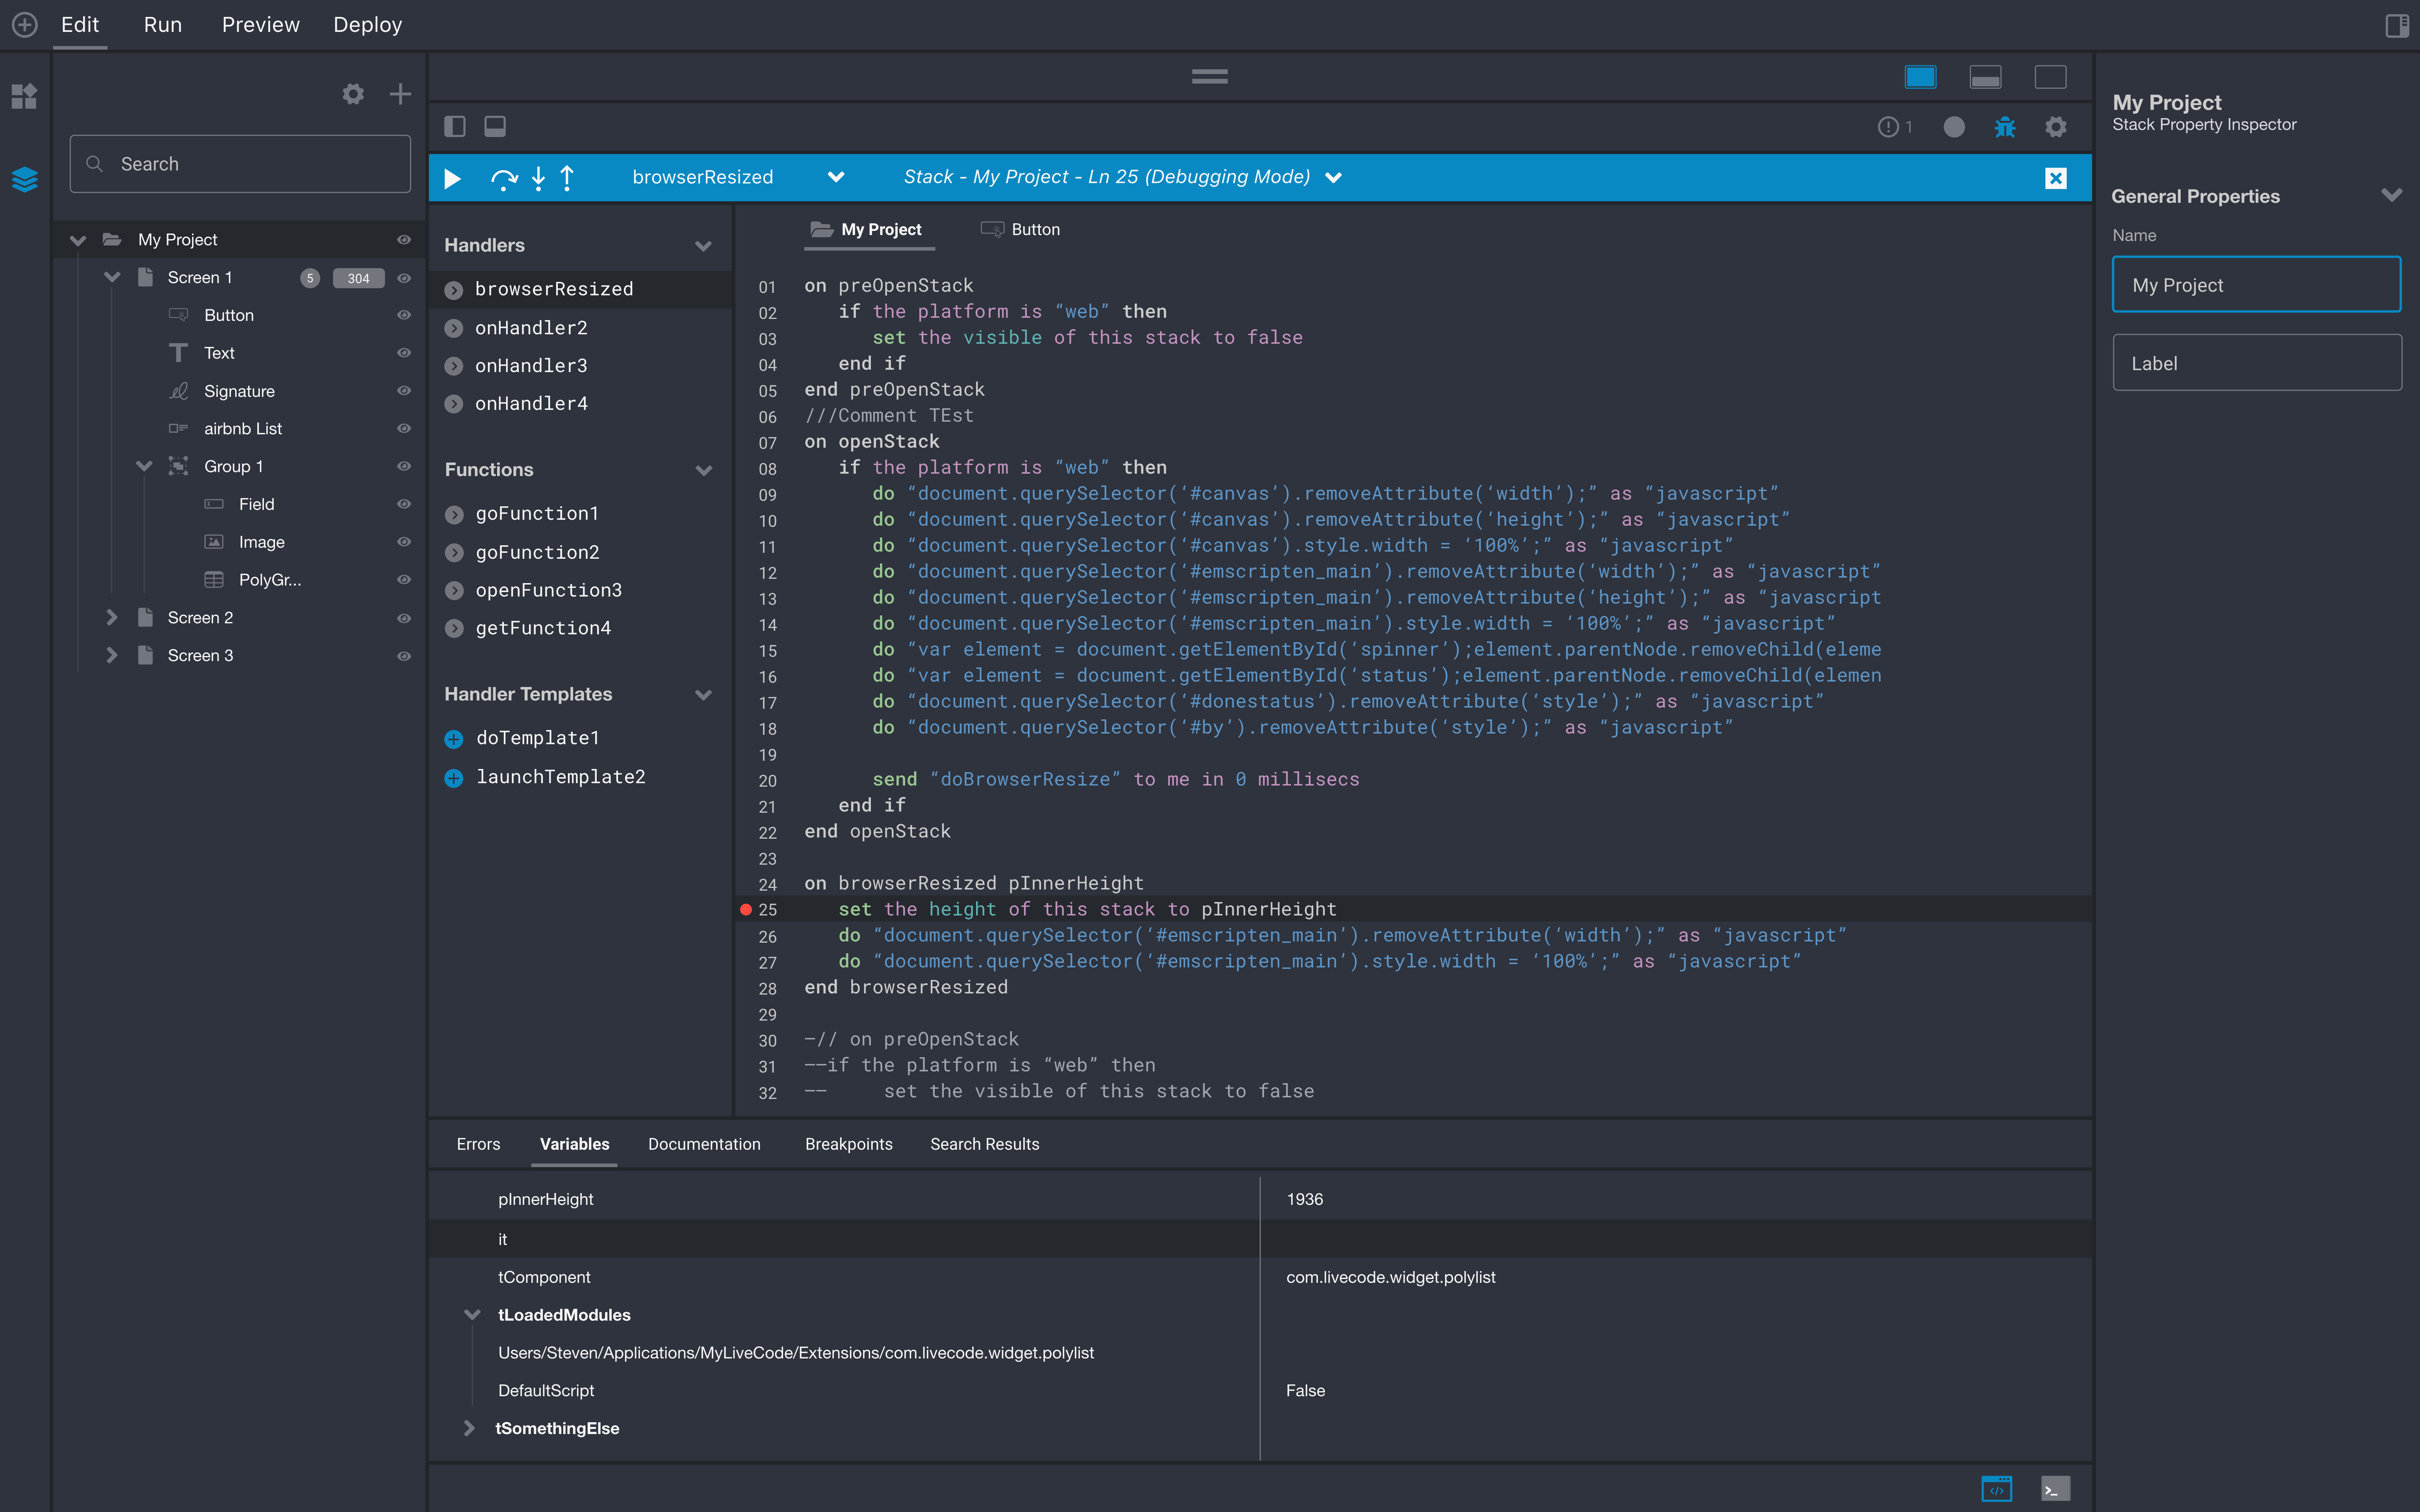Toggle the bug debugging mode icon

2004,127
